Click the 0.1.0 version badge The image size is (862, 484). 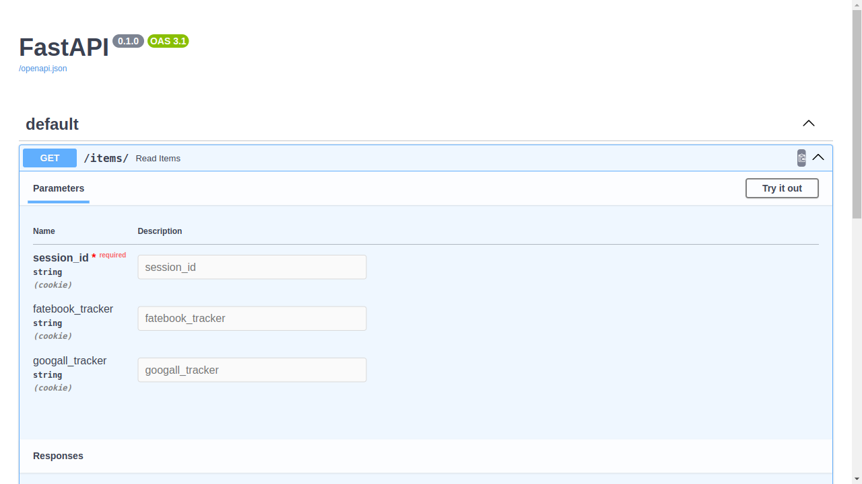tap(128, 41)
